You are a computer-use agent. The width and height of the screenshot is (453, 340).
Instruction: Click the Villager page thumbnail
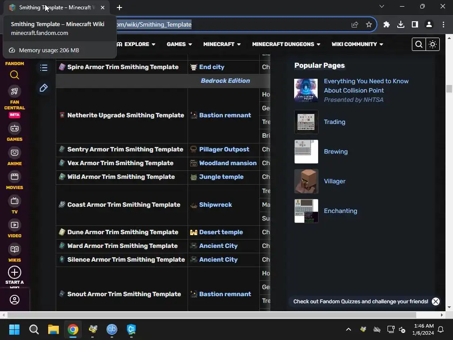tap(306, 181)
